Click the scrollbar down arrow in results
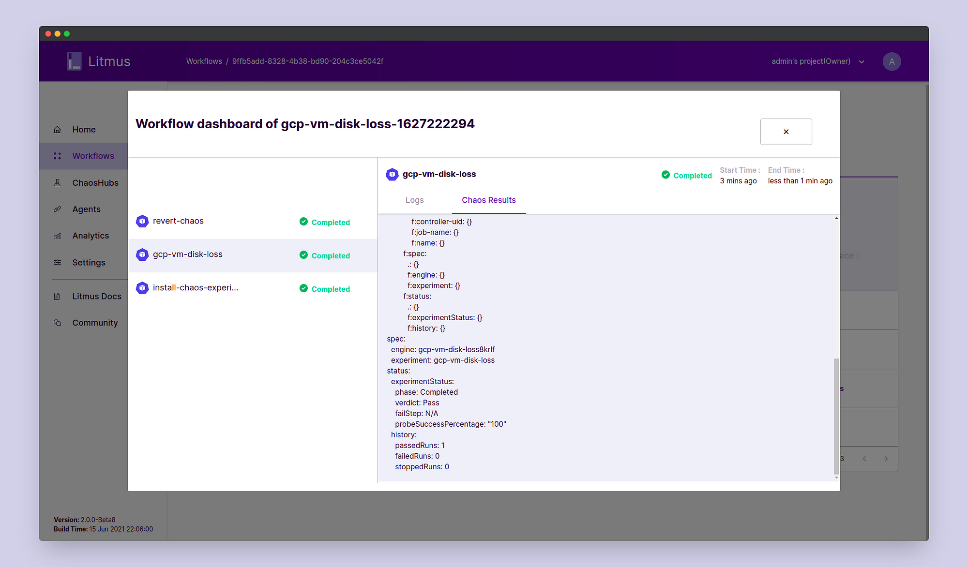 point(836,478)
